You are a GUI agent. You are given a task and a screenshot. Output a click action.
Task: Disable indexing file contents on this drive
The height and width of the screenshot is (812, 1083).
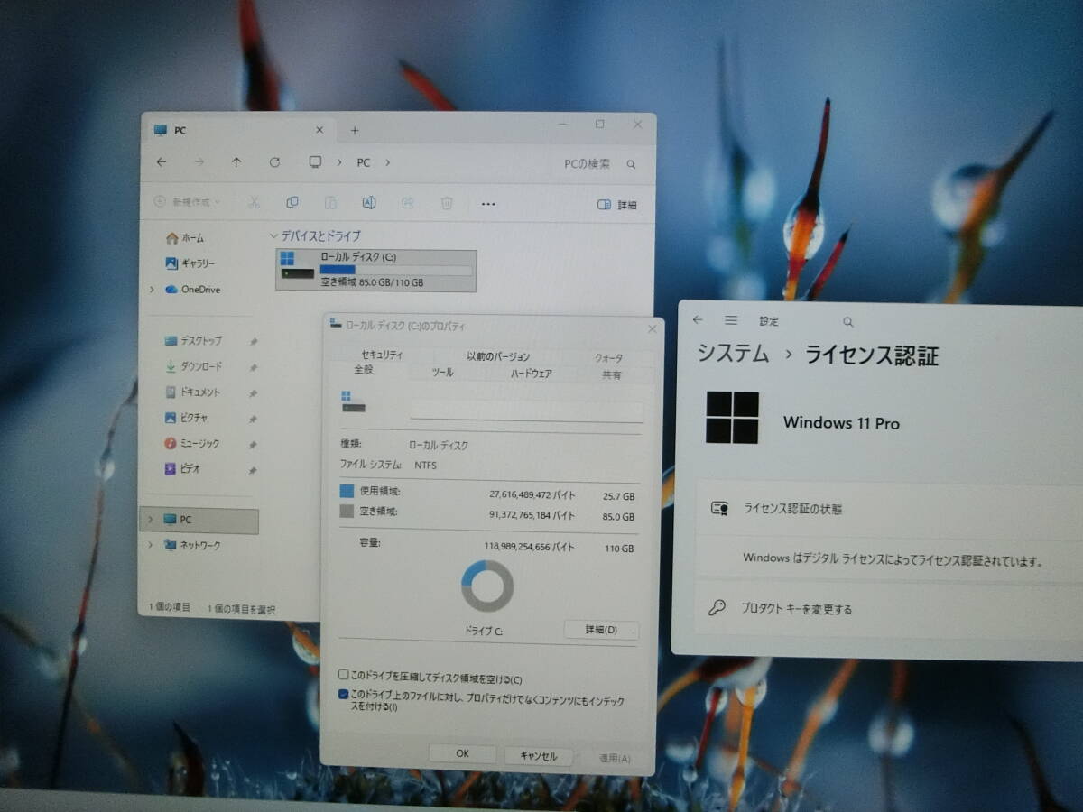(x=341, y=694)
